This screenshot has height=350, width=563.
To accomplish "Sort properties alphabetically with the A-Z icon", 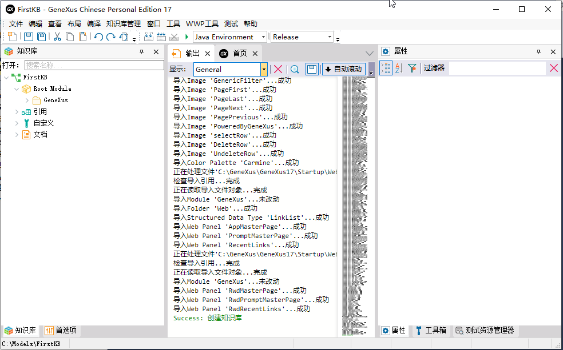I will click(x=399, y=68).
